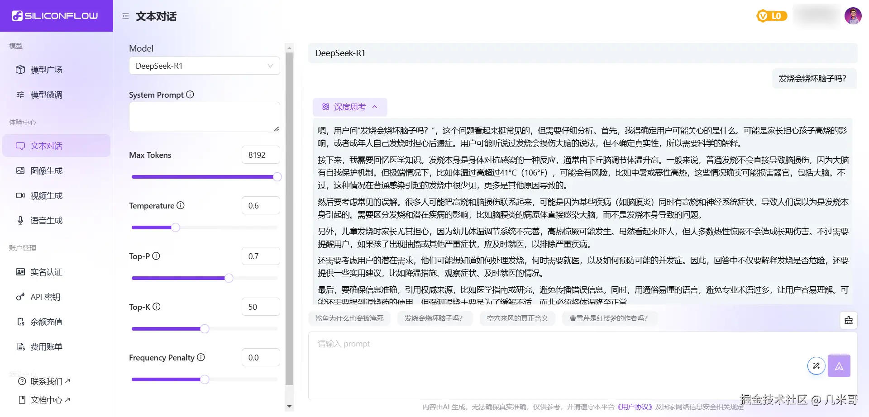Screen dimensions: 869x417
Task: Switch to 视频生成 in the sidebar
Action: (47, 195)
